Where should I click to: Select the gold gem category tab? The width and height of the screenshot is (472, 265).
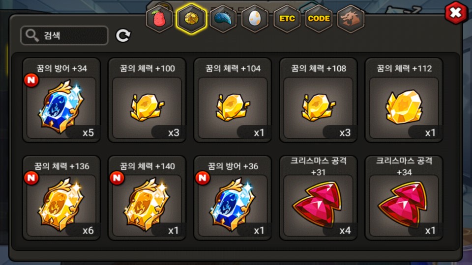[191, 19]
